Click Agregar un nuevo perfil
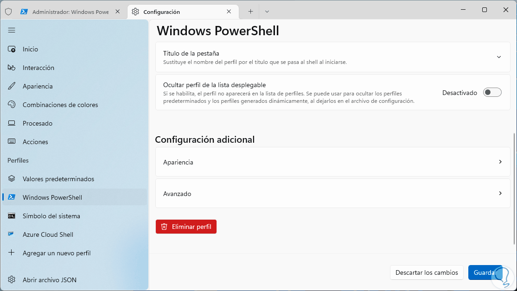 click(x=57, y=253)
